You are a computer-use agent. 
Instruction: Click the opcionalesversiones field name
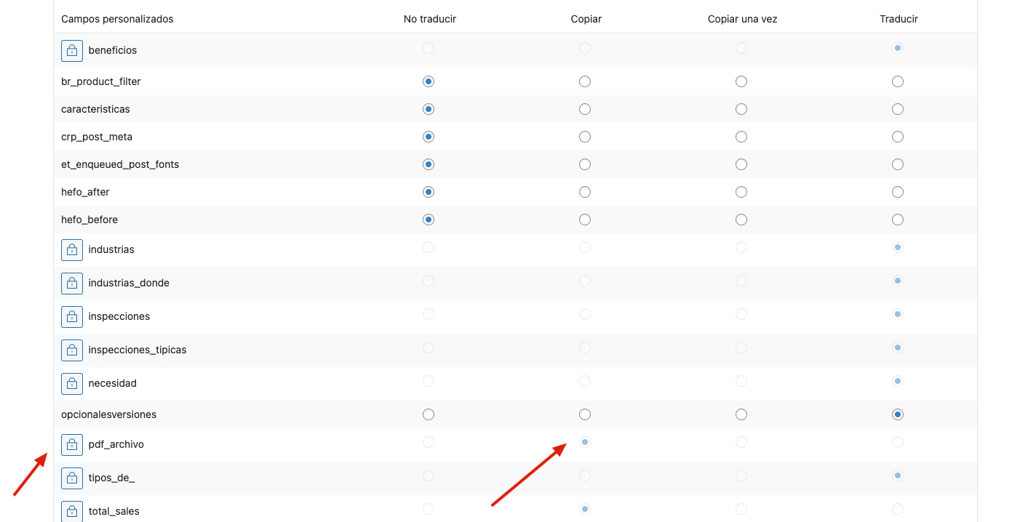(108, 414)
